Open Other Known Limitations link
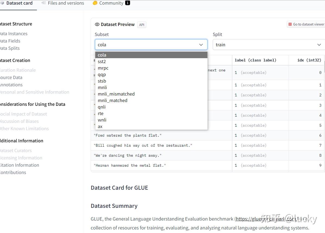The height and width of the screenshot is (233, 325). [x=24, y=129]
